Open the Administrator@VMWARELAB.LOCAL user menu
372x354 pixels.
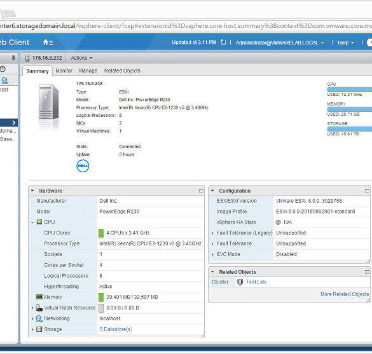coord(280,43)
